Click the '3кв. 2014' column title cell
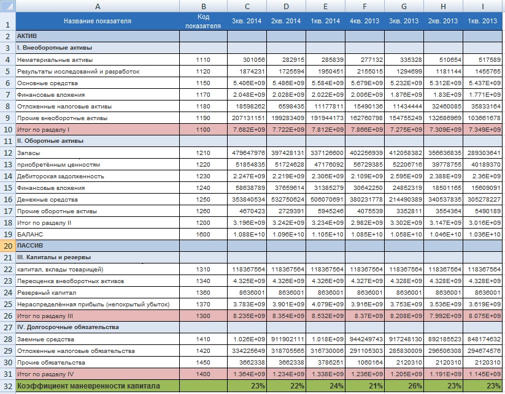 click(247, 21)
